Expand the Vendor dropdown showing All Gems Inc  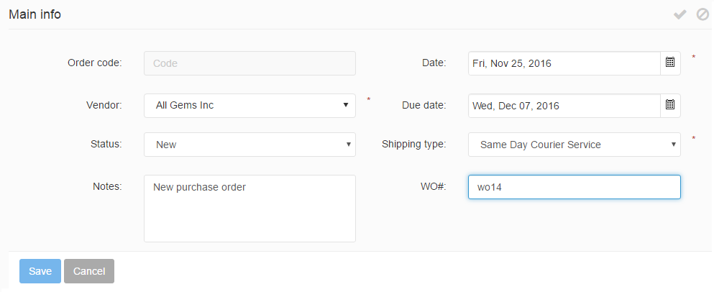[x=250, y=106]
